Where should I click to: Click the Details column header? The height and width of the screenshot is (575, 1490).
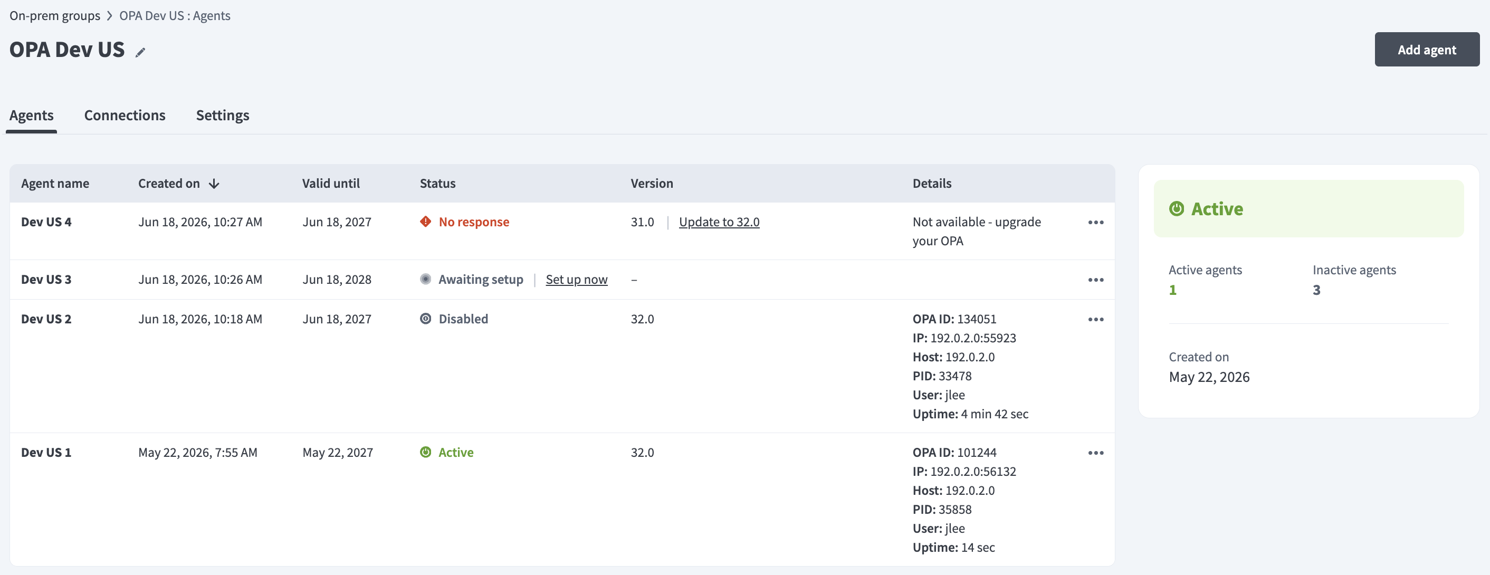tap(932, 184)
